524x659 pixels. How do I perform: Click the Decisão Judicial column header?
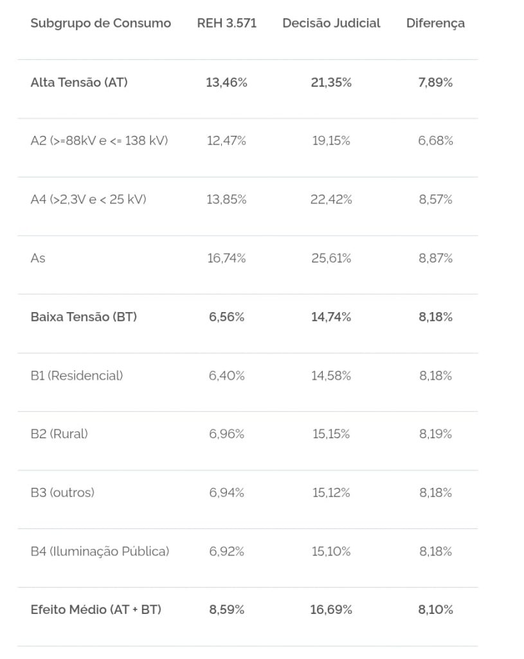[x=331, y=24]
